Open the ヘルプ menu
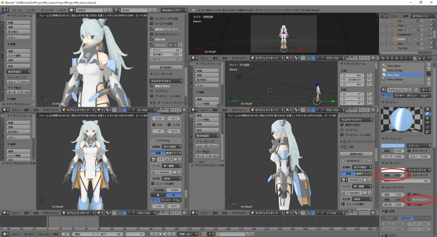437x237 pixels. (61, 10)
